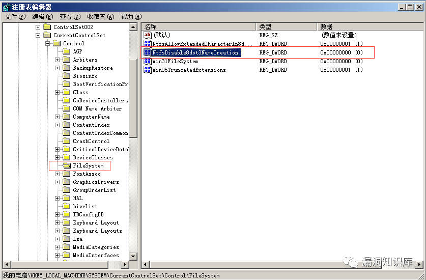The image size is (426, 280).
Task: Click the BackupRestore folder icon
Action: click(67, 68)
